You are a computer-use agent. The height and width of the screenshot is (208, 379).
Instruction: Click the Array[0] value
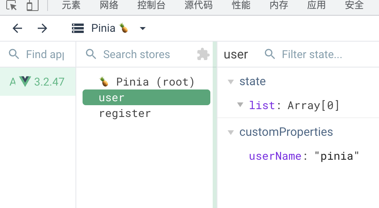click(313, 105)
